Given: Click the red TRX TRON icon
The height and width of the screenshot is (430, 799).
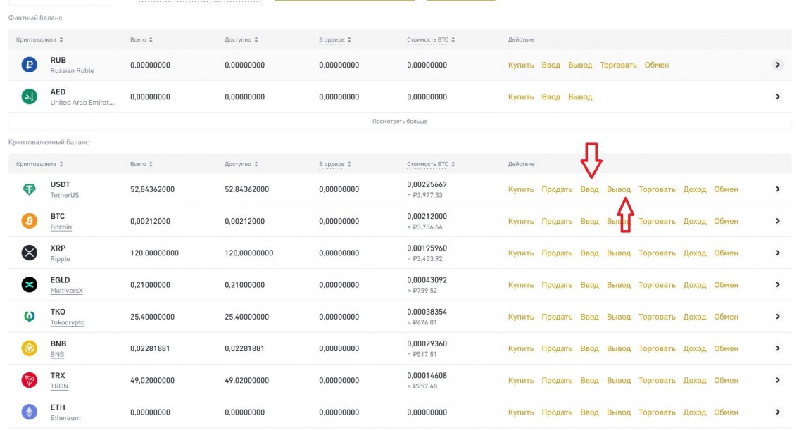Looking at the screenshot, I should pyautogui.click(x=29, y=380).
